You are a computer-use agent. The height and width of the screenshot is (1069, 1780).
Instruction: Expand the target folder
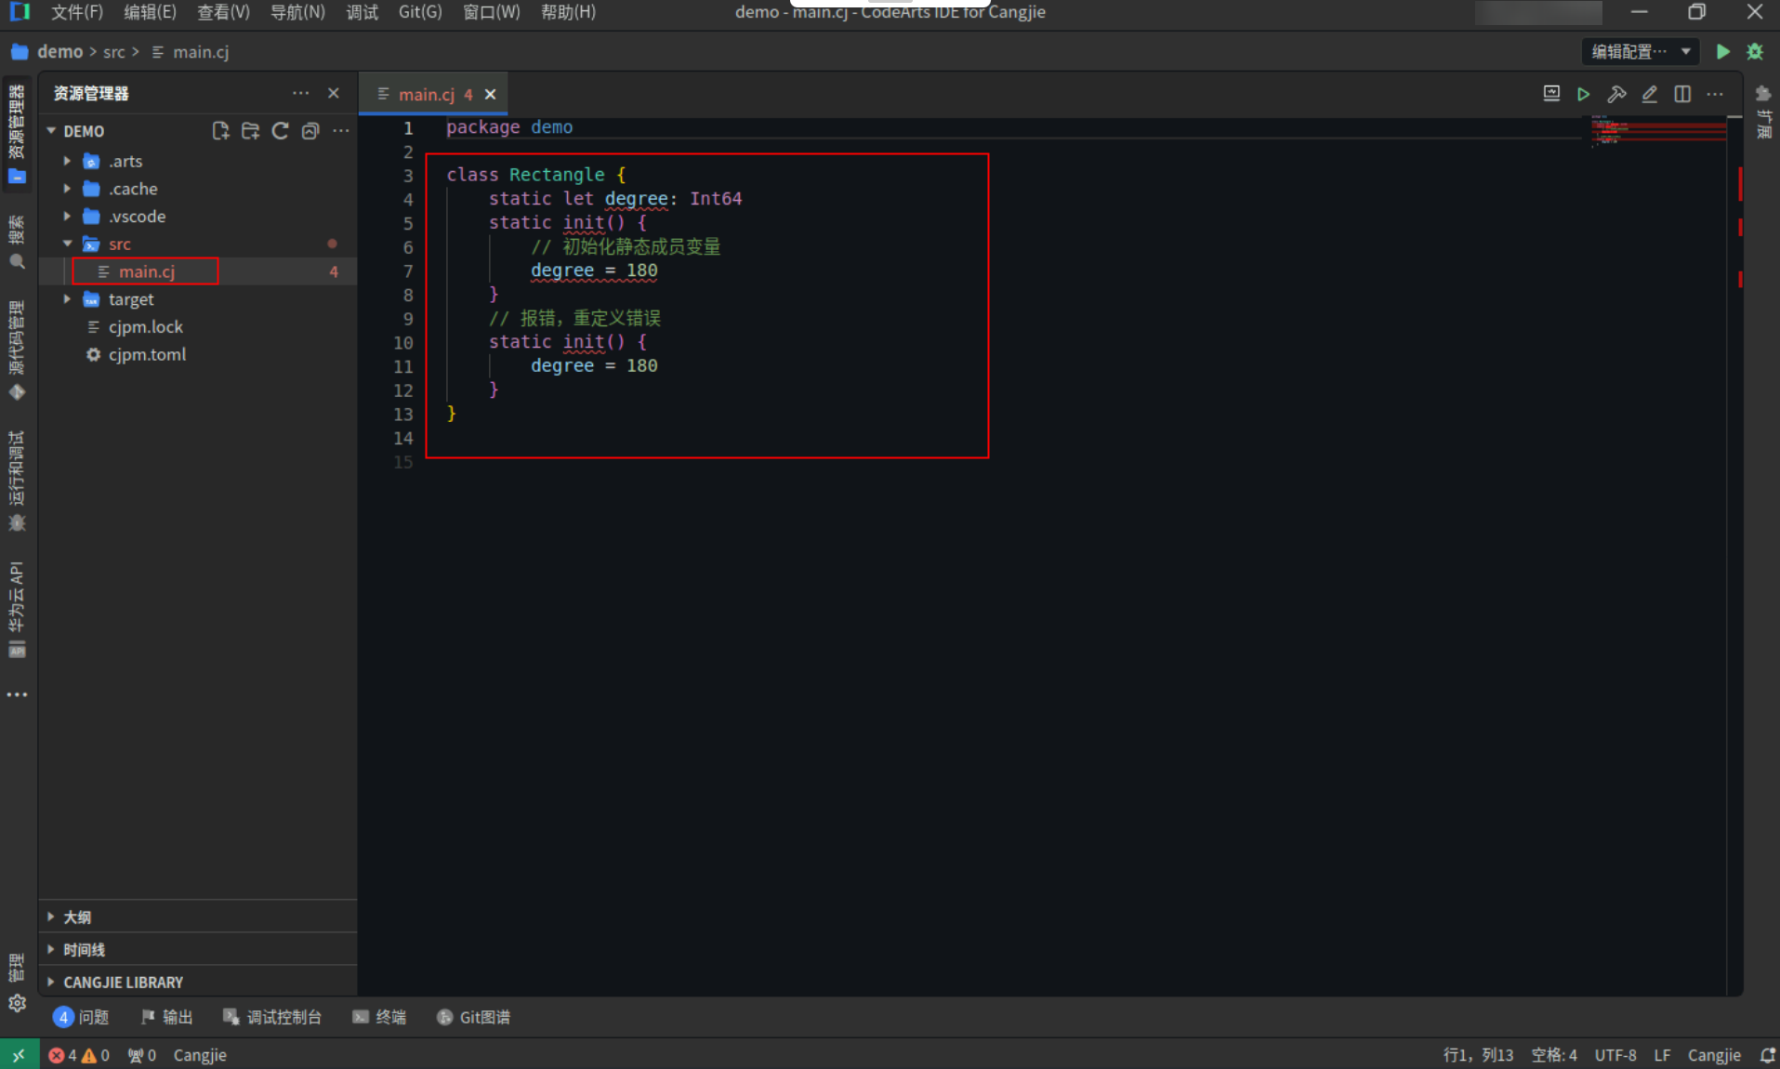click(67, 299)
